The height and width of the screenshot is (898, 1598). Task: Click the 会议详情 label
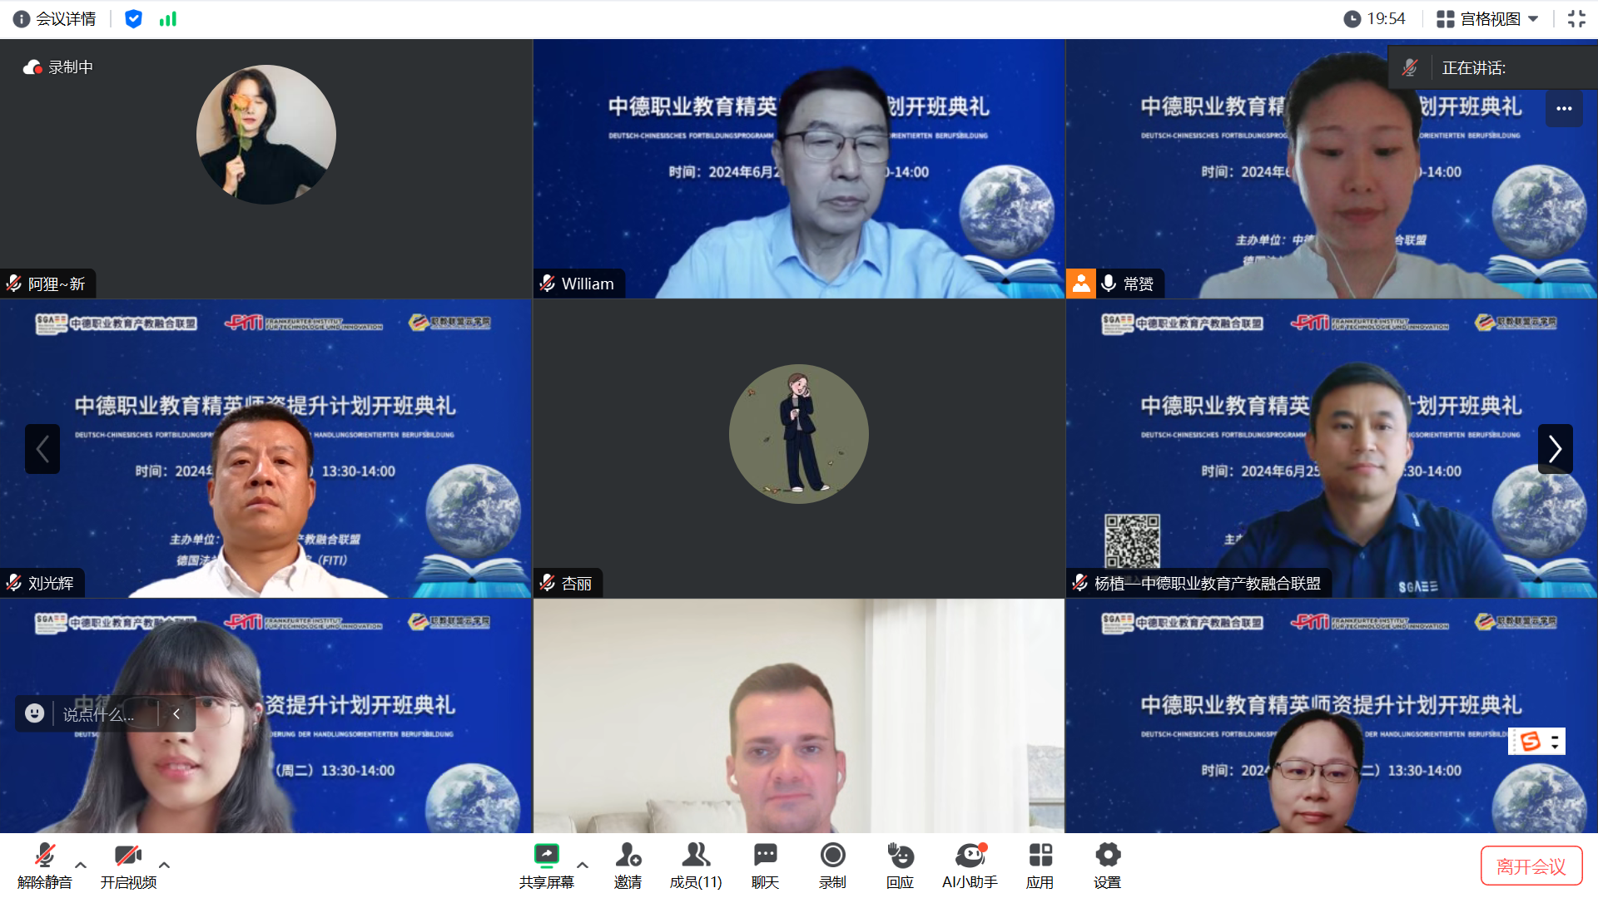(x=66, y=19)
